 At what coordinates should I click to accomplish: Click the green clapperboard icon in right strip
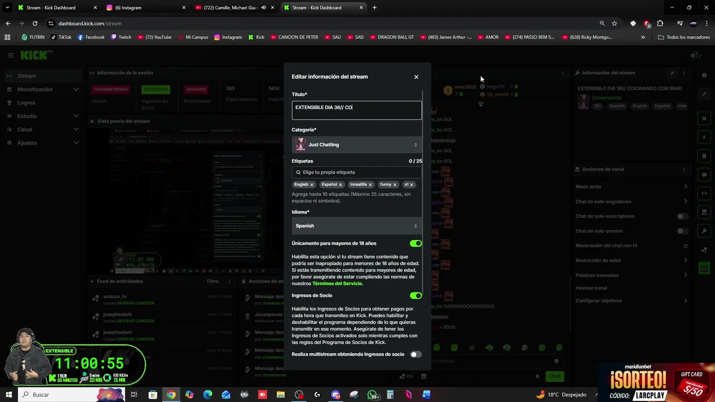tap(704, 269)
